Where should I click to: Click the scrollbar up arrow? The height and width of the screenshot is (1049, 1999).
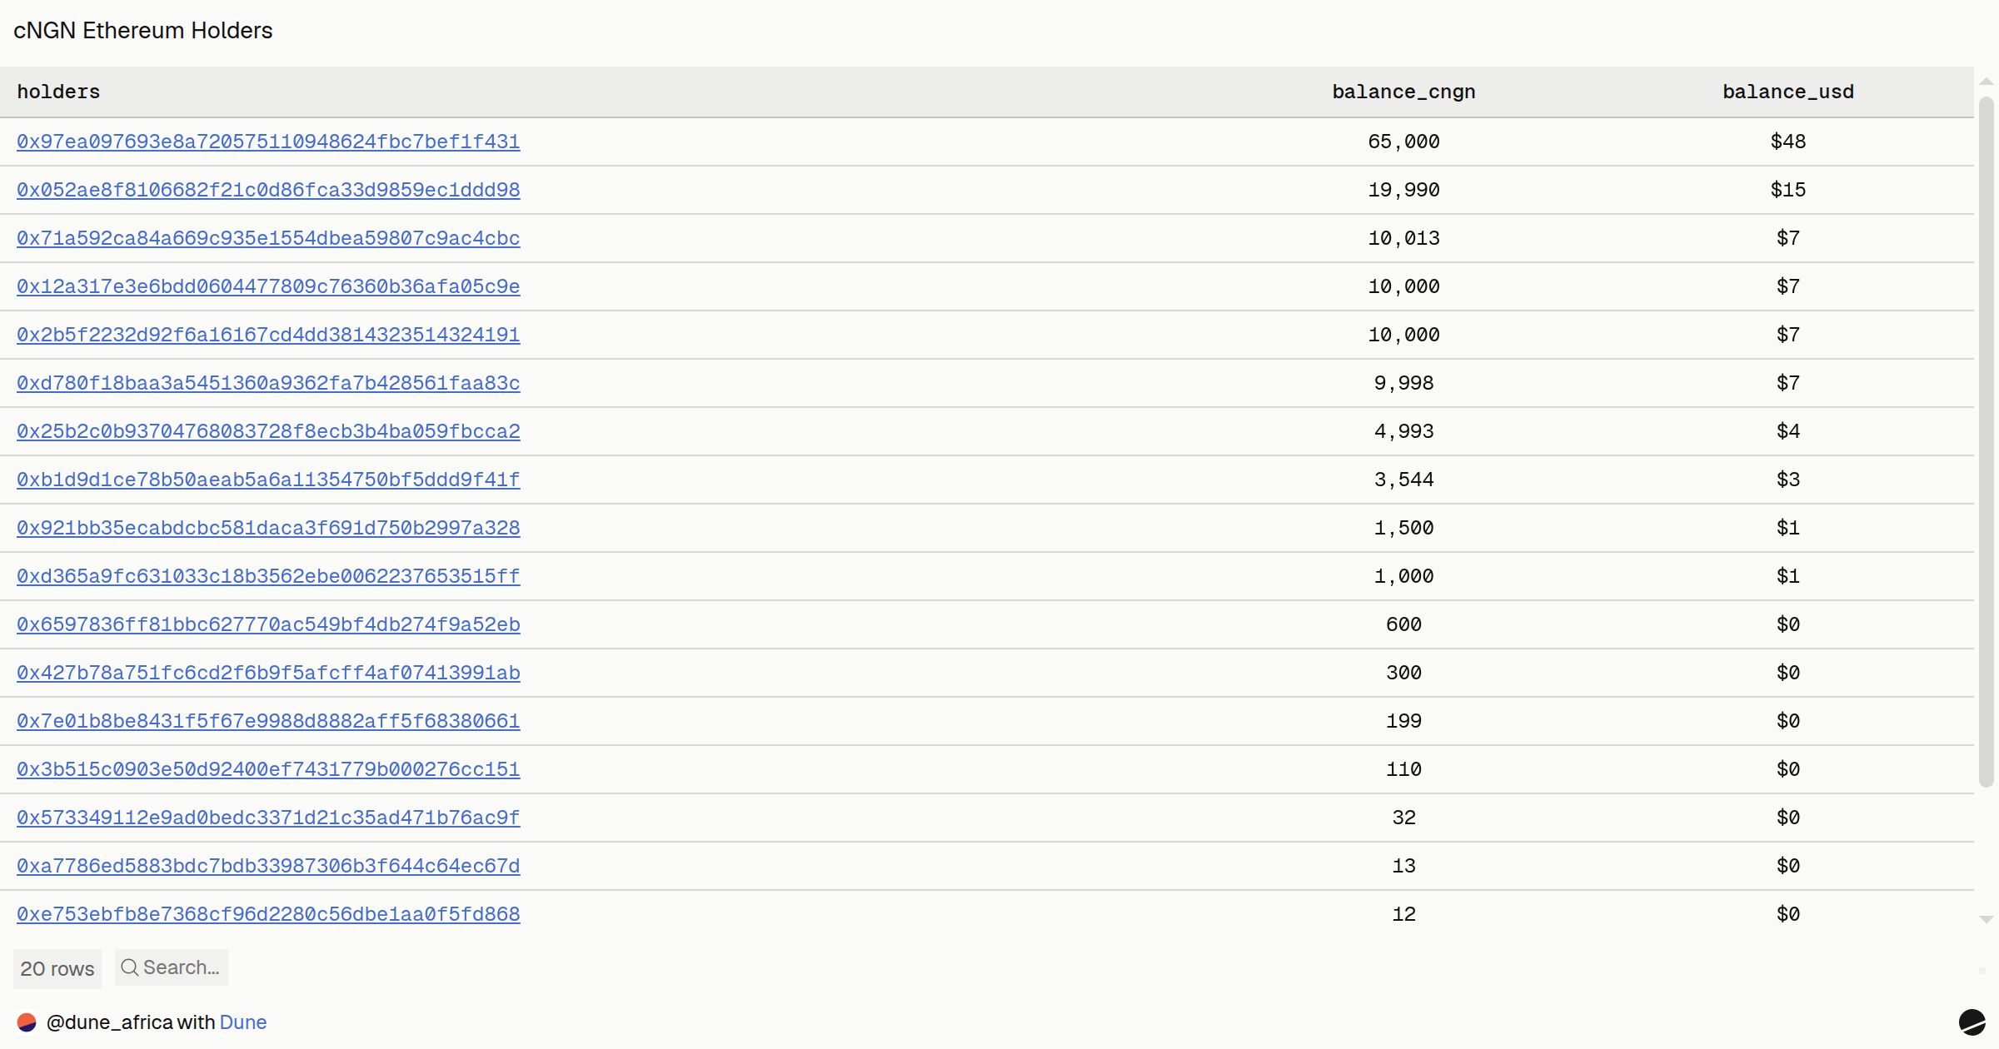tap(1987, 82)
